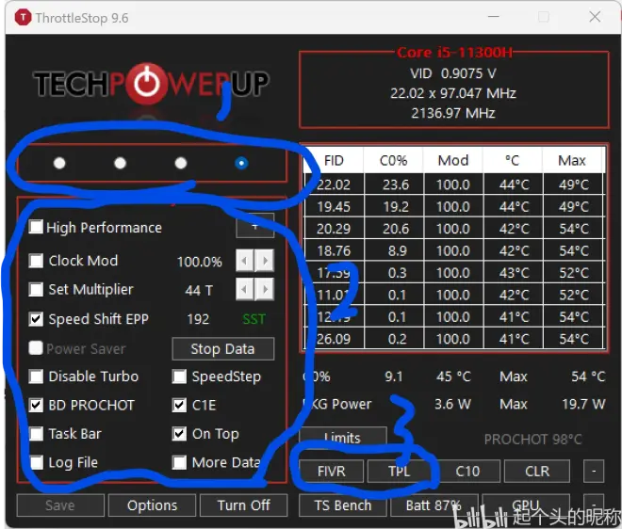Click the Turn Off button

coord(243,505)
